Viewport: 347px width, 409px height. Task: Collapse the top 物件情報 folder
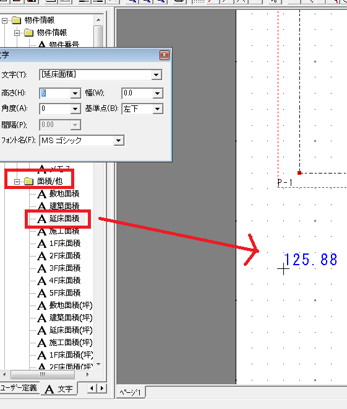coord(4,20)
